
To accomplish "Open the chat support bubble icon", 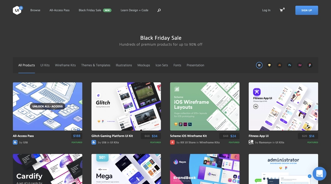I will click(x=319, y=174).
